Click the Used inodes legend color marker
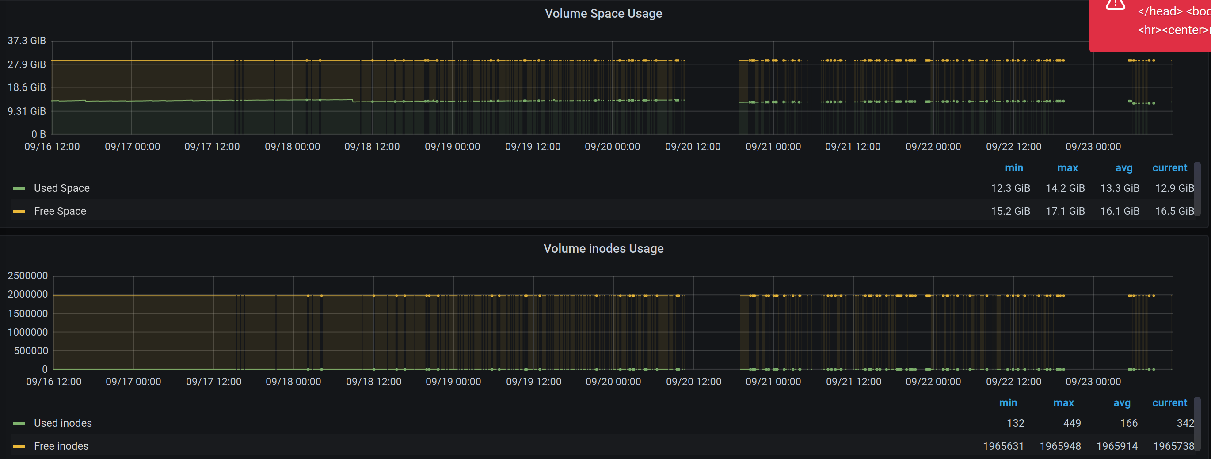Image resolution: width=1211 pixels, height=459 pixels. pyautogui.click(x=19, y=423)
